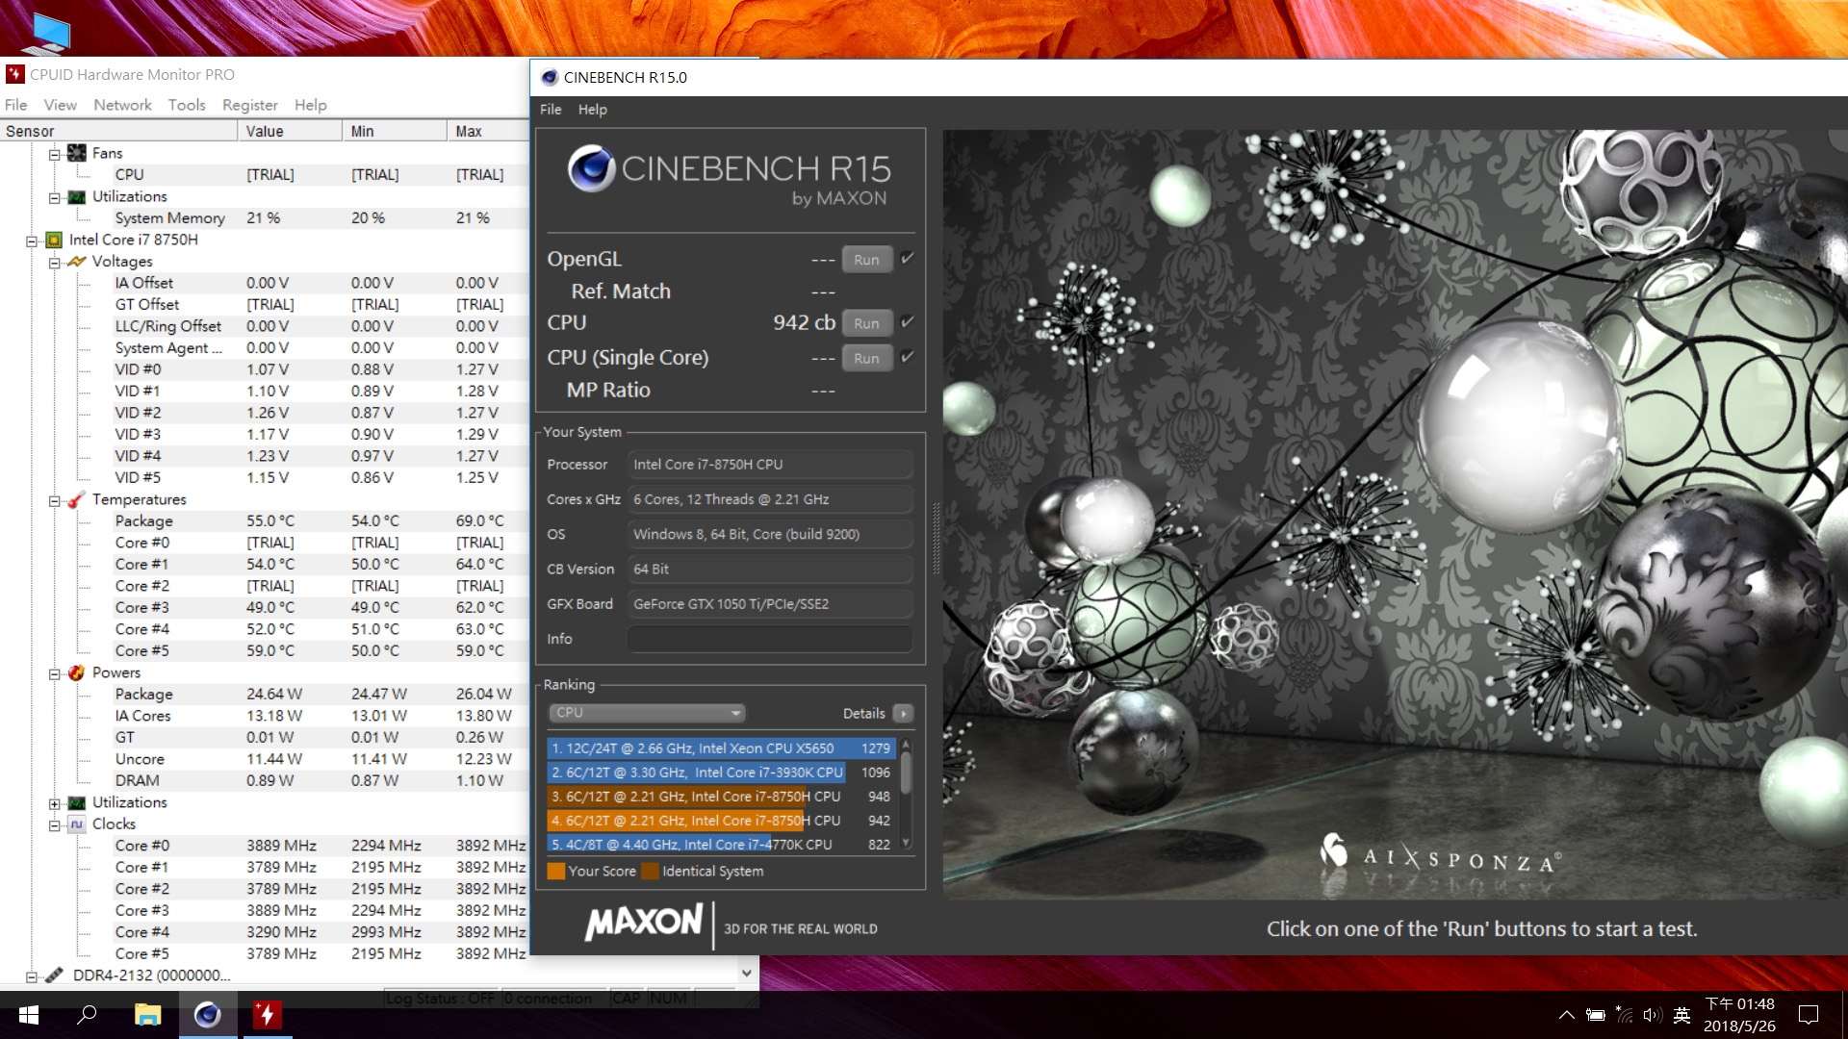This screenshot has height=1039, width=1848.
Task: Open HWMonitor Register menu
Action: point(250,105)
